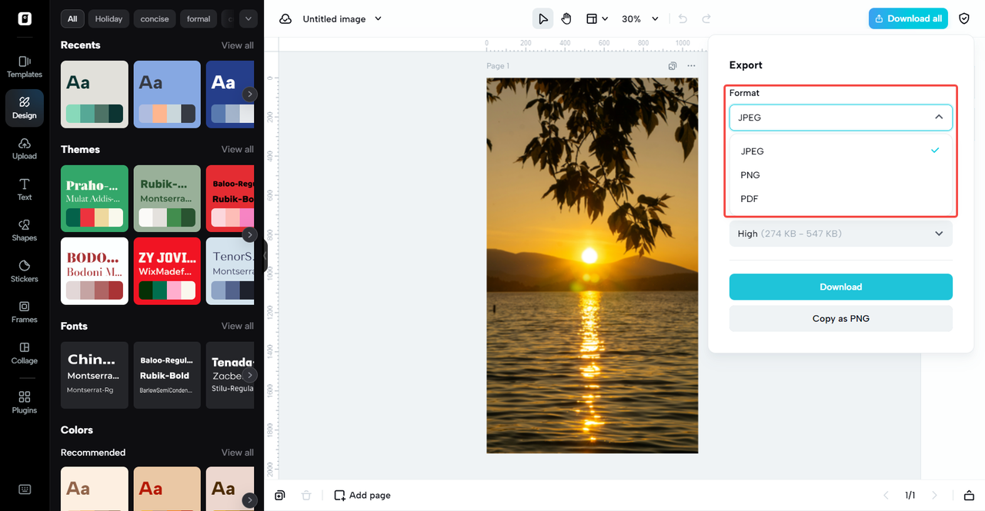Viewport: 985px width, 511px height.
Task: Collapse the Format dropdown showing JPEG
Action: 840,118
